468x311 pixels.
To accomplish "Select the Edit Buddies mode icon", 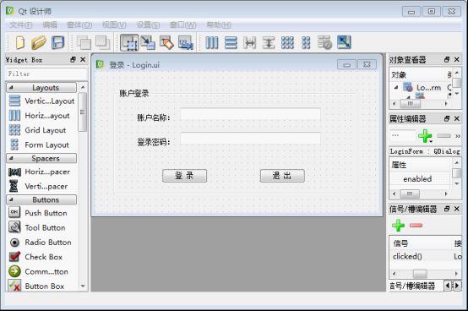I will pyautogui.click(x=166, y=42).
